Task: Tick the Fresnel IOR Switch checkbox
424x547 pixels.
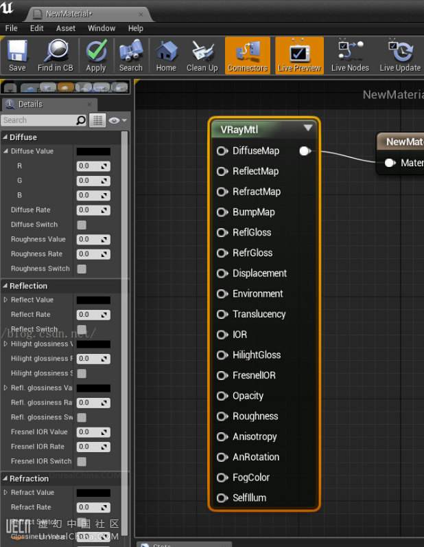Action: [x=82, y=461]
